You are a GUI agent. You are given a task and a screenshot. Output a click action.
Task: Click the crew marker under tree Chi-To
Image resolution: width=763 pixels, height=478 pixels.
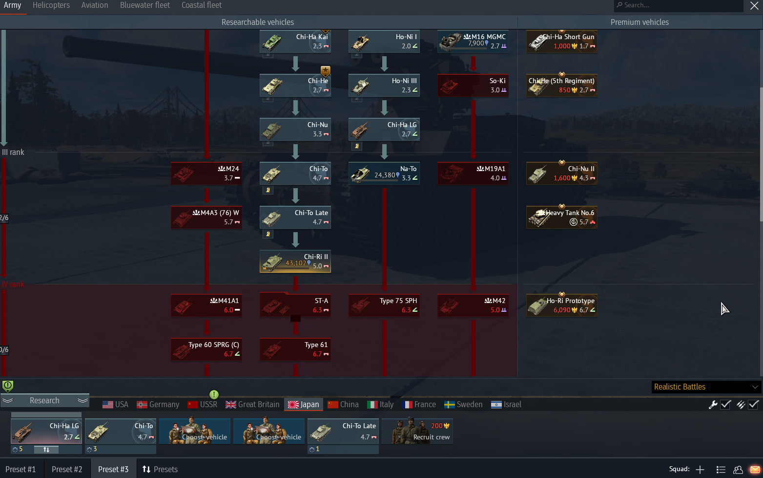tap(268, 190)
